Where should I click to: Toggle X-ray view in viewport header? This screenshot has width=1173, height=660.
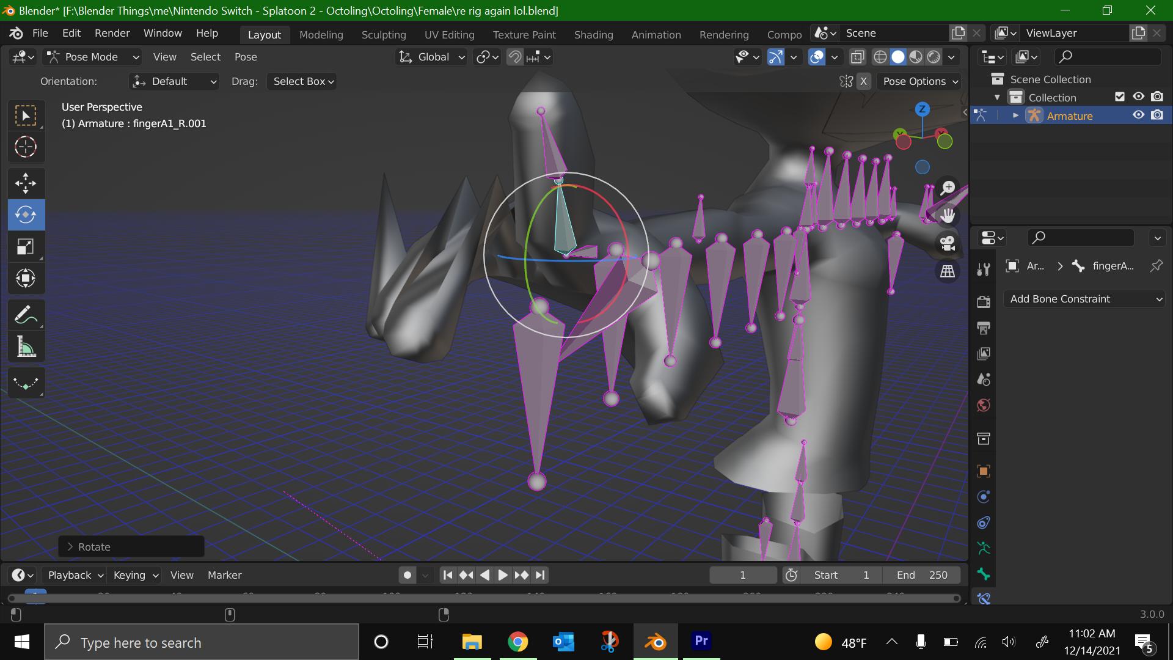coord(857,57)
